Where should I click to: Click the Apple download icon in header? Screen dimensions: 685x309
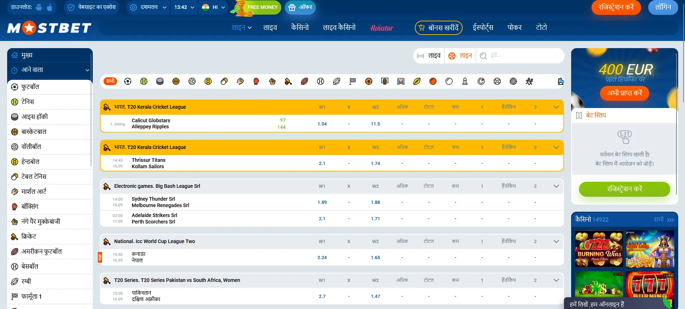coord(50,7)
